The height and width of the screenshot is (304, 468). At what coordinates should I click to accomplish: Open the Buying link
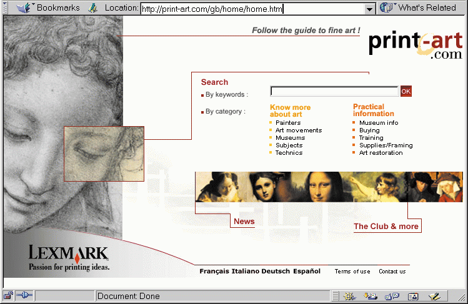click(369, 130)
